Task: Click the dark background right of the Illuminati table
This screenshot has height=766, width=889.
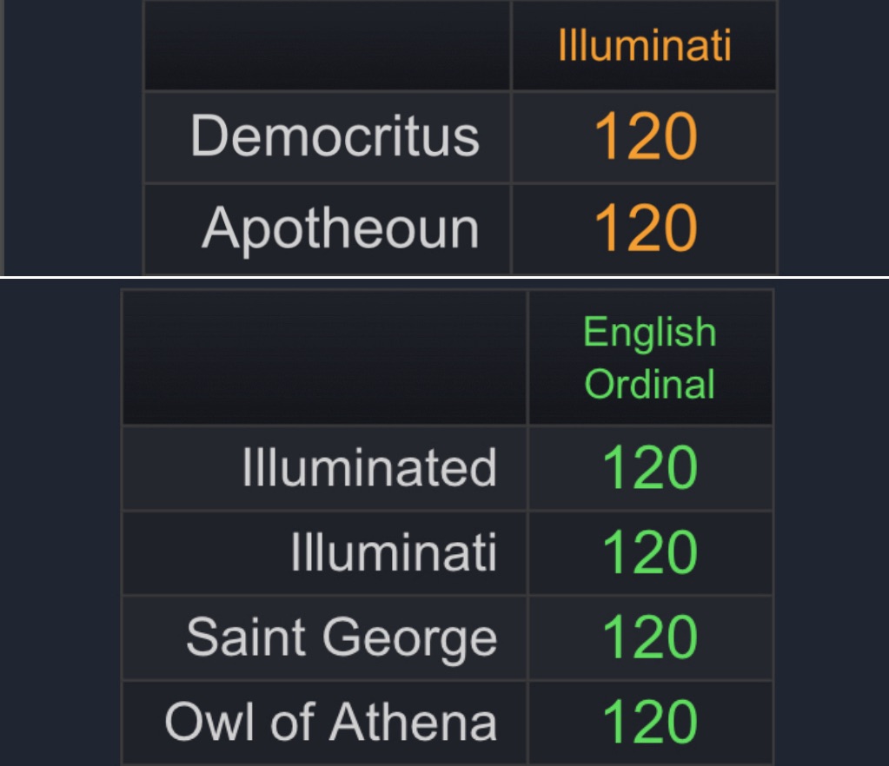Action: point(832,137)
